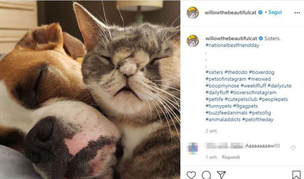Viewport: 304px width, 179px height.
Task: Open the three-dot more options menu
Action: coord(297,13)
